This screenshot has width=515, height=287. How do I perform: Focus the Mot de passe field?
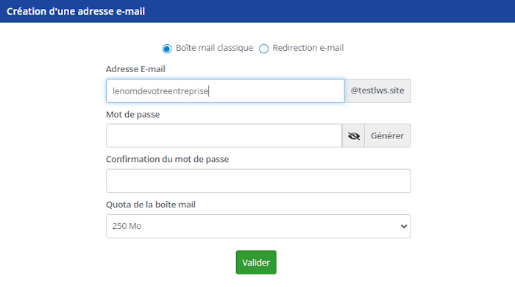click(224, 135)
